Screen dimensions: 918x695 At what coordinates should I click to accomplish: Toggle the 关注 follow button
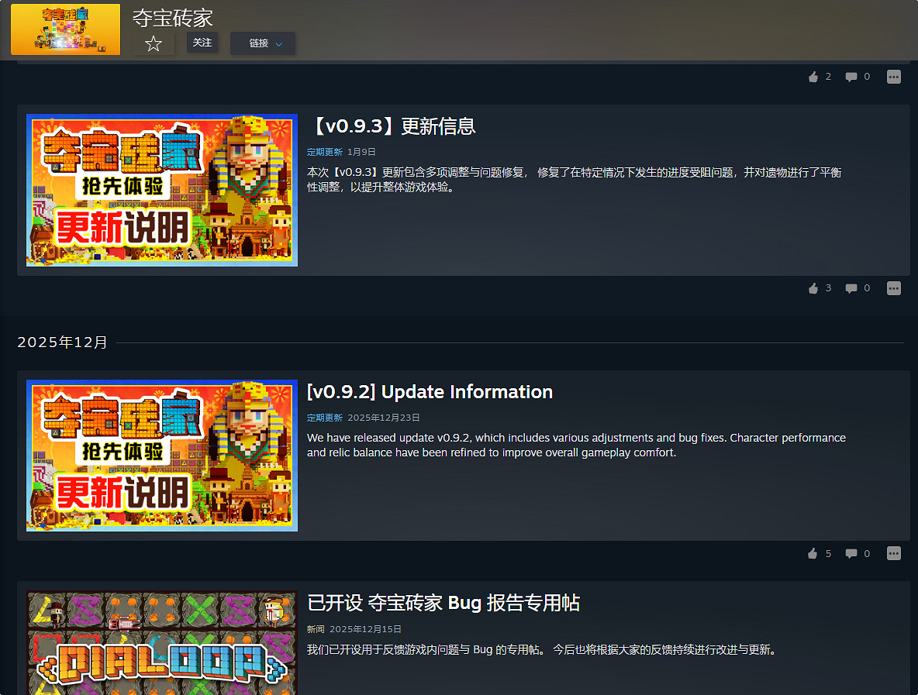click(202, 43)
